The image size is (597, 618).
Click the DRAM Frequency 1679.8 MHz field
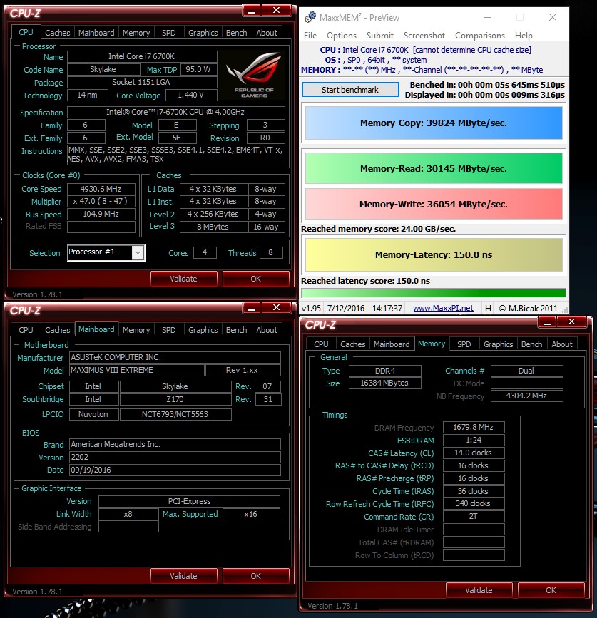point(474,427)
